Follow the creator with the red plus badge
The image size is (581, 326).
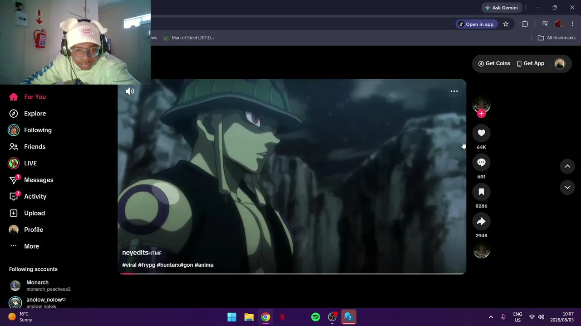pyautogui.click(x=482, y=114)
